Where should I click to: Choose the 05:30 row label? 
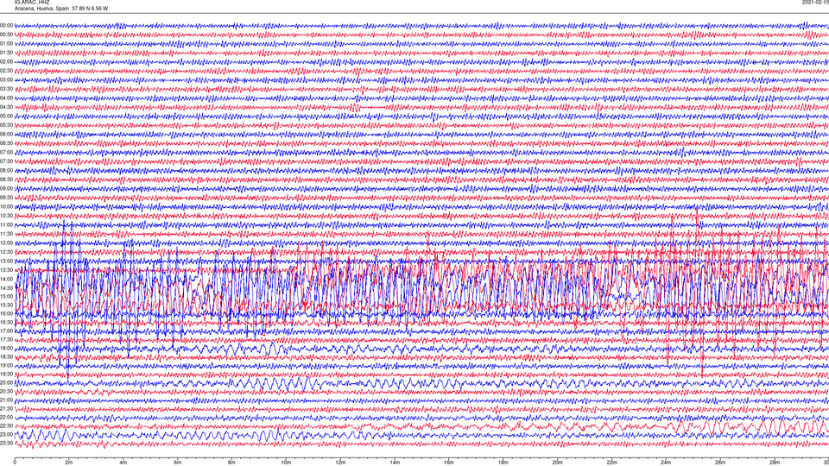pos(6,125)
